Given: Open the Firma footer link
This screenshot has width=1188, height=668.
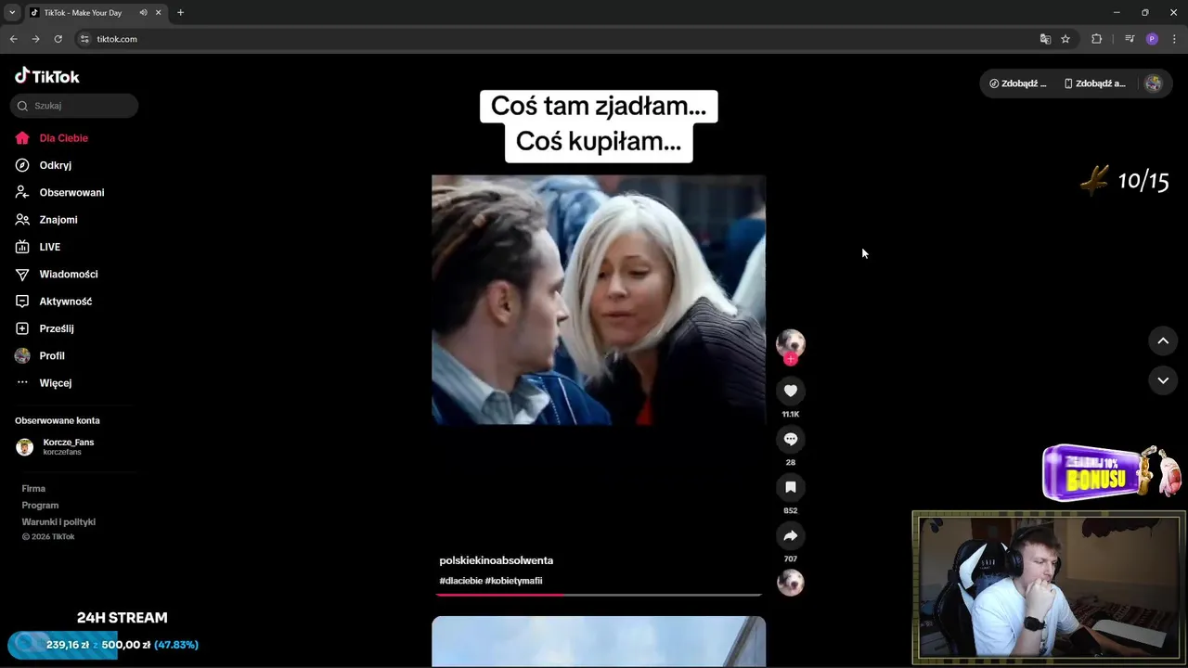Looking at the screenshot, I should point(33,489).
